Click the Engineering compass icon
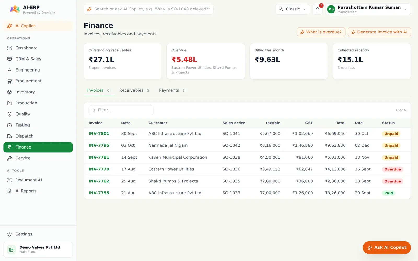Screen dimensions: 418x261 (x=10, y=70)
